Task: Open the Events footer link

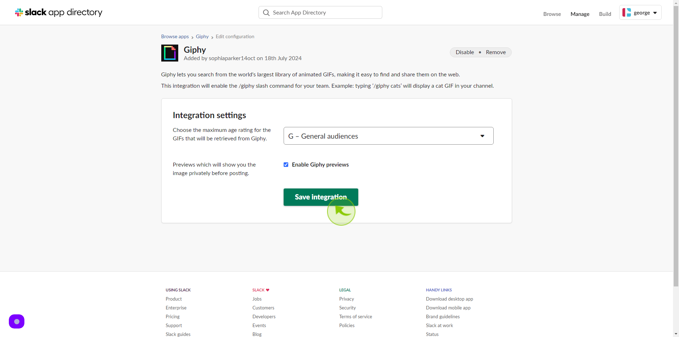Action: click(x=259, y=326)
